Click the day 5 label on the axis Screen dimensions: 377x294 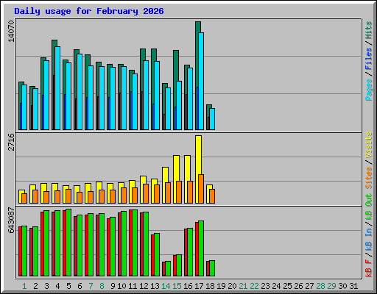[68, 286]
